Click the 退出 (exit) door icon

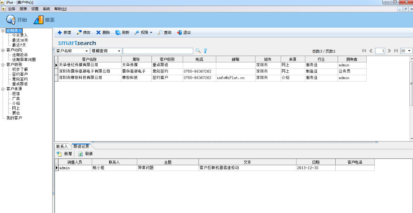coord(179,33)
